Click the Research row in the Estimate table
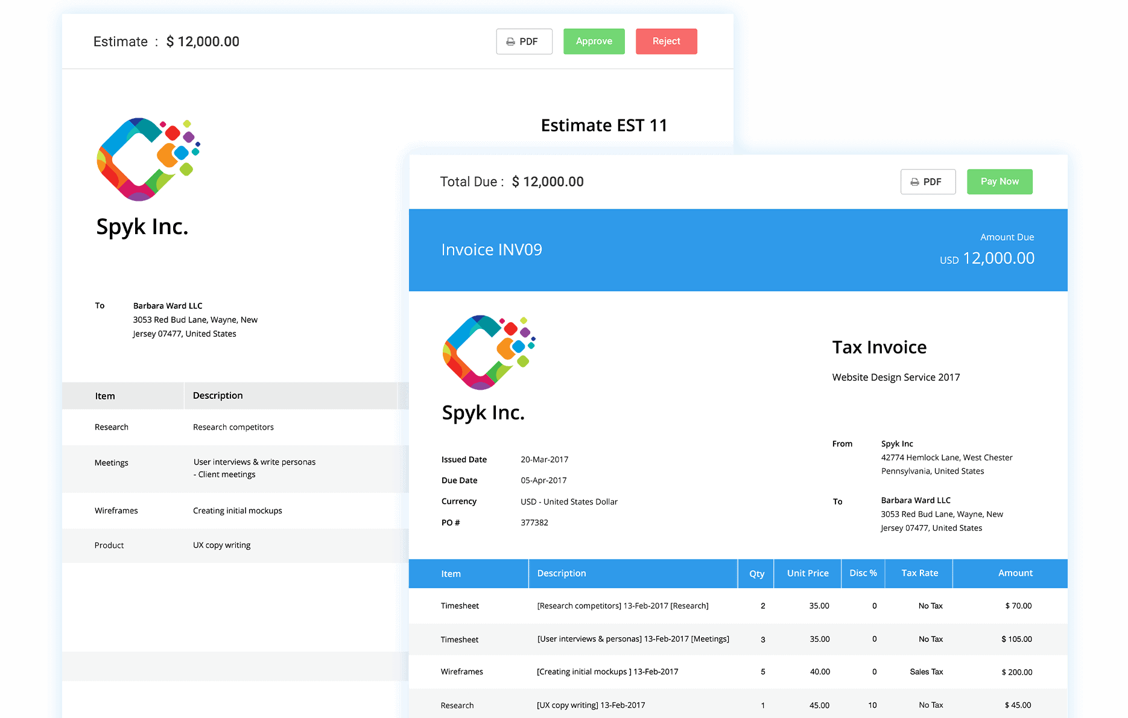Image resolution: width=1128 pixels, height=718 pixels. (235, 427)
